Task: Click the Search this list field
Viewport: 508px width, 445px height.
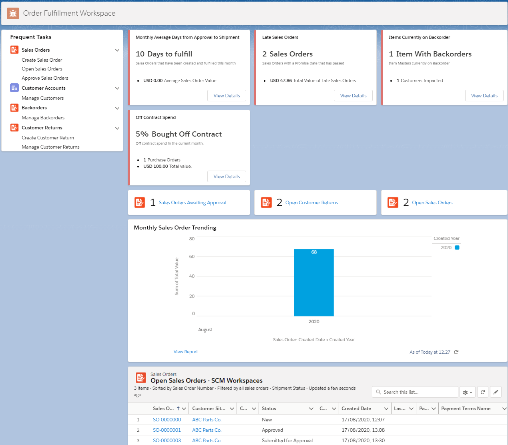Action: pyautogui.click(x=415, y=392)
